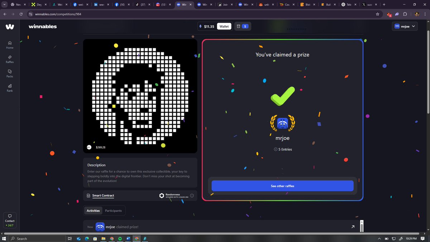Viewport: 430px width, 242px height.
Task: Show hidden system tray icons chevron
Action: (x=379, y=238)
